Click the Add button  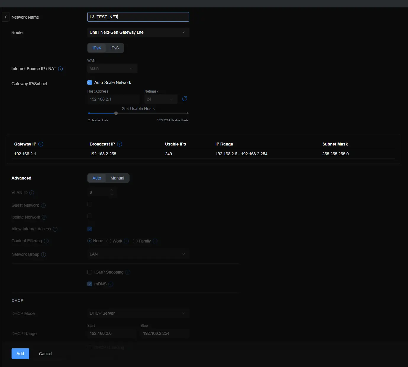coord(20,354)
